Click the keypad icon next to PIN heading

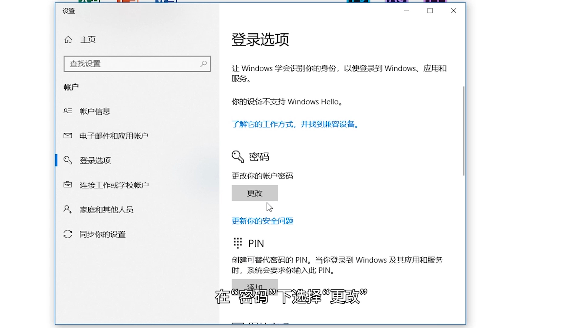tap(238, 243)
